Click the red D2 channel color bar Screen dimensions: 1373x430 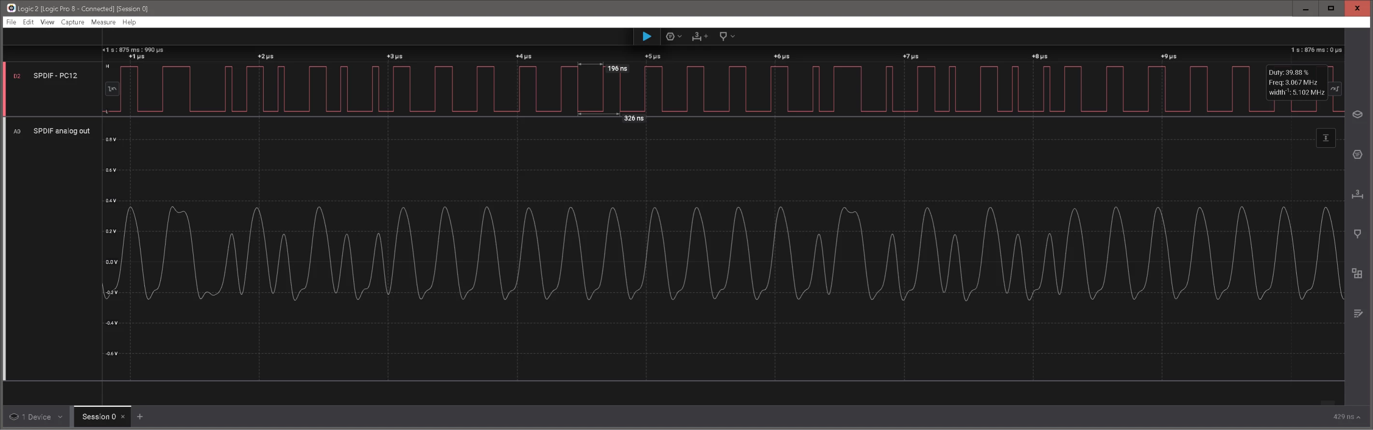coord(4,89)
